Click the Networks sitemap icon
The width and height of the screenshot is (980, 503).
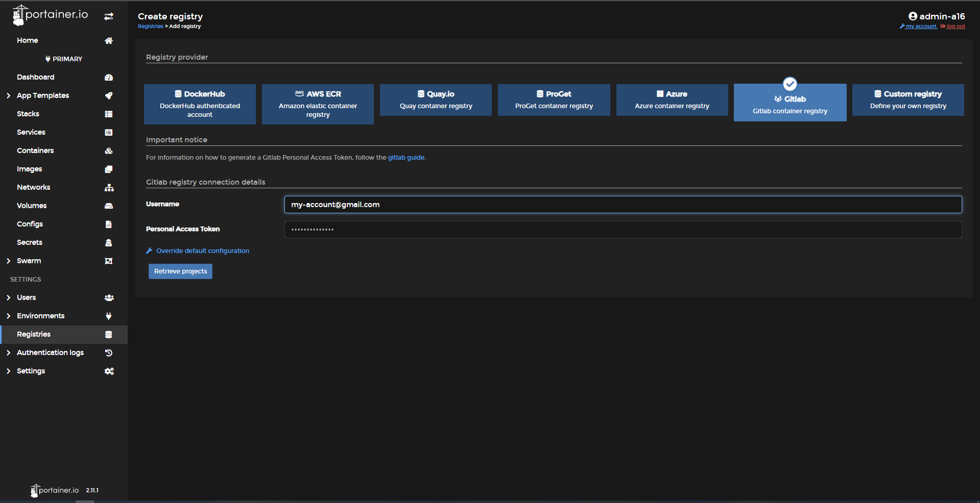click(x=109, y=187)
